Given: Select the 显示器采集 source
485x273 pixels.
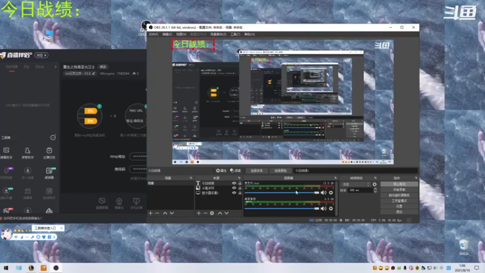Looking at the screenshot, I should (x=210, y=193).
